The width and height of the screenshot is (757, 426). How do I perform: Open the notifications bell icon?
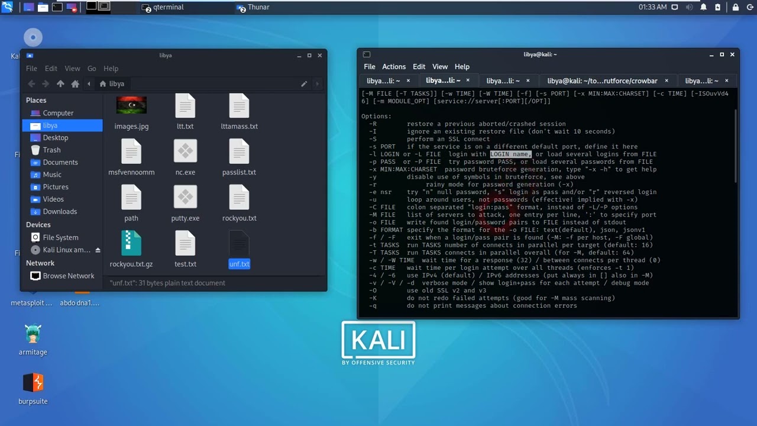(x=704, y=7)
